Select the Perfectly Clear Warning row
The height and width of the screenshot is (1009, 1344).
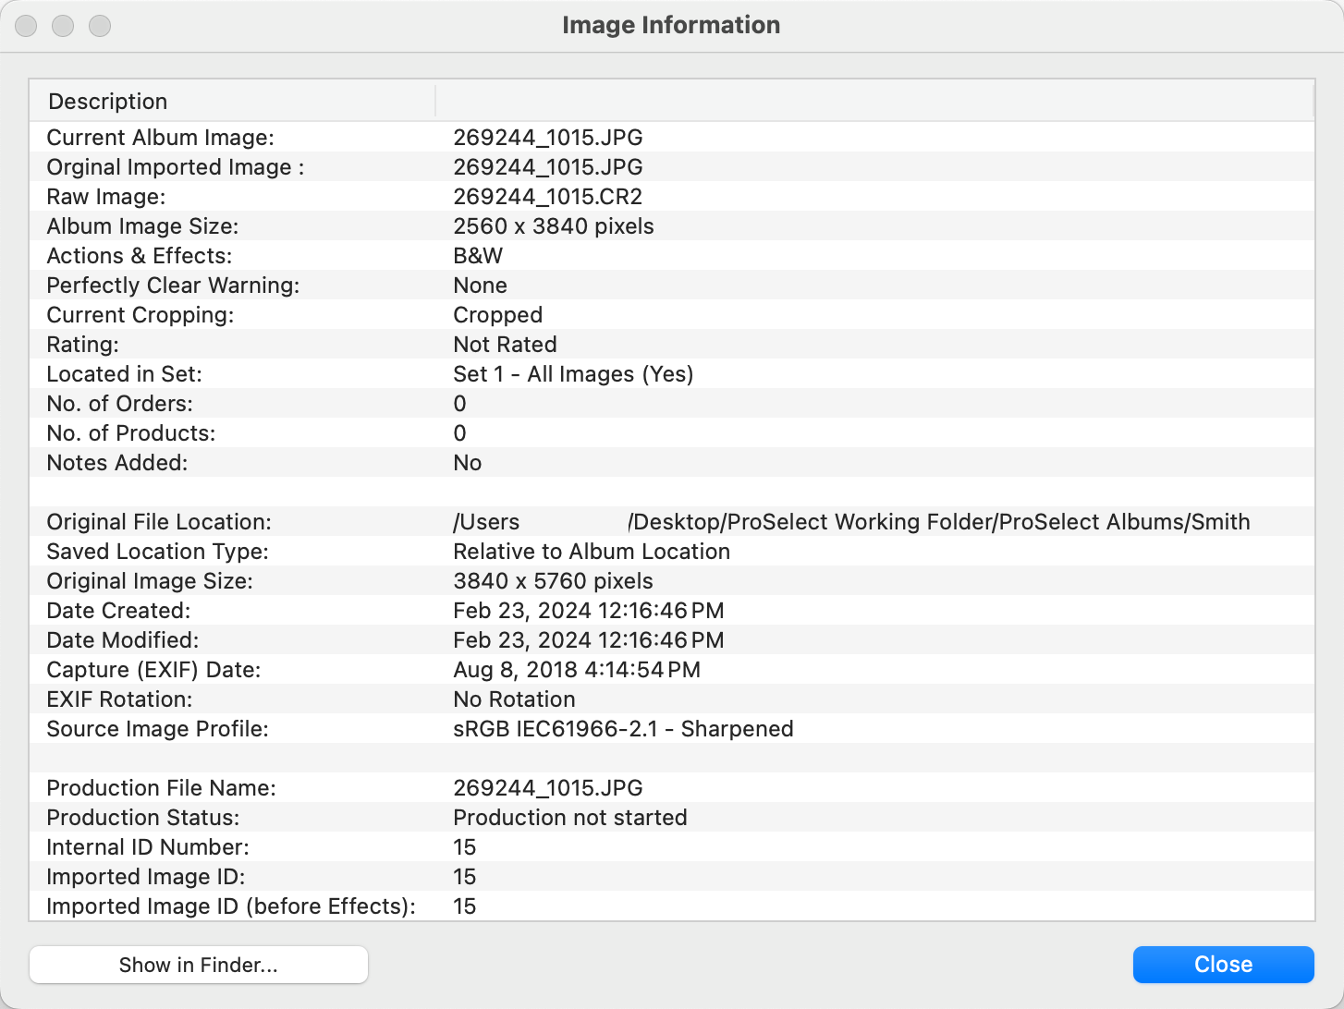(x=173, y=286)
